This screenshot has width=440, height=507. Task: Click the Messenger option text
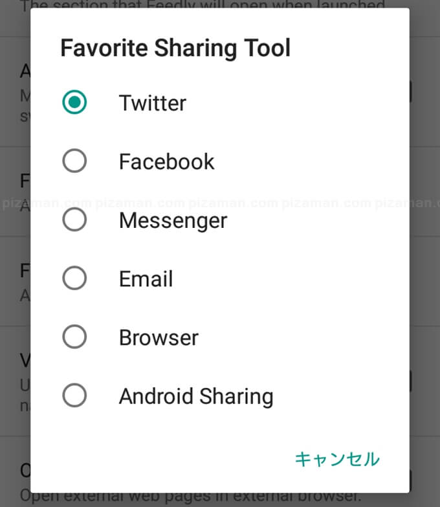173,221
